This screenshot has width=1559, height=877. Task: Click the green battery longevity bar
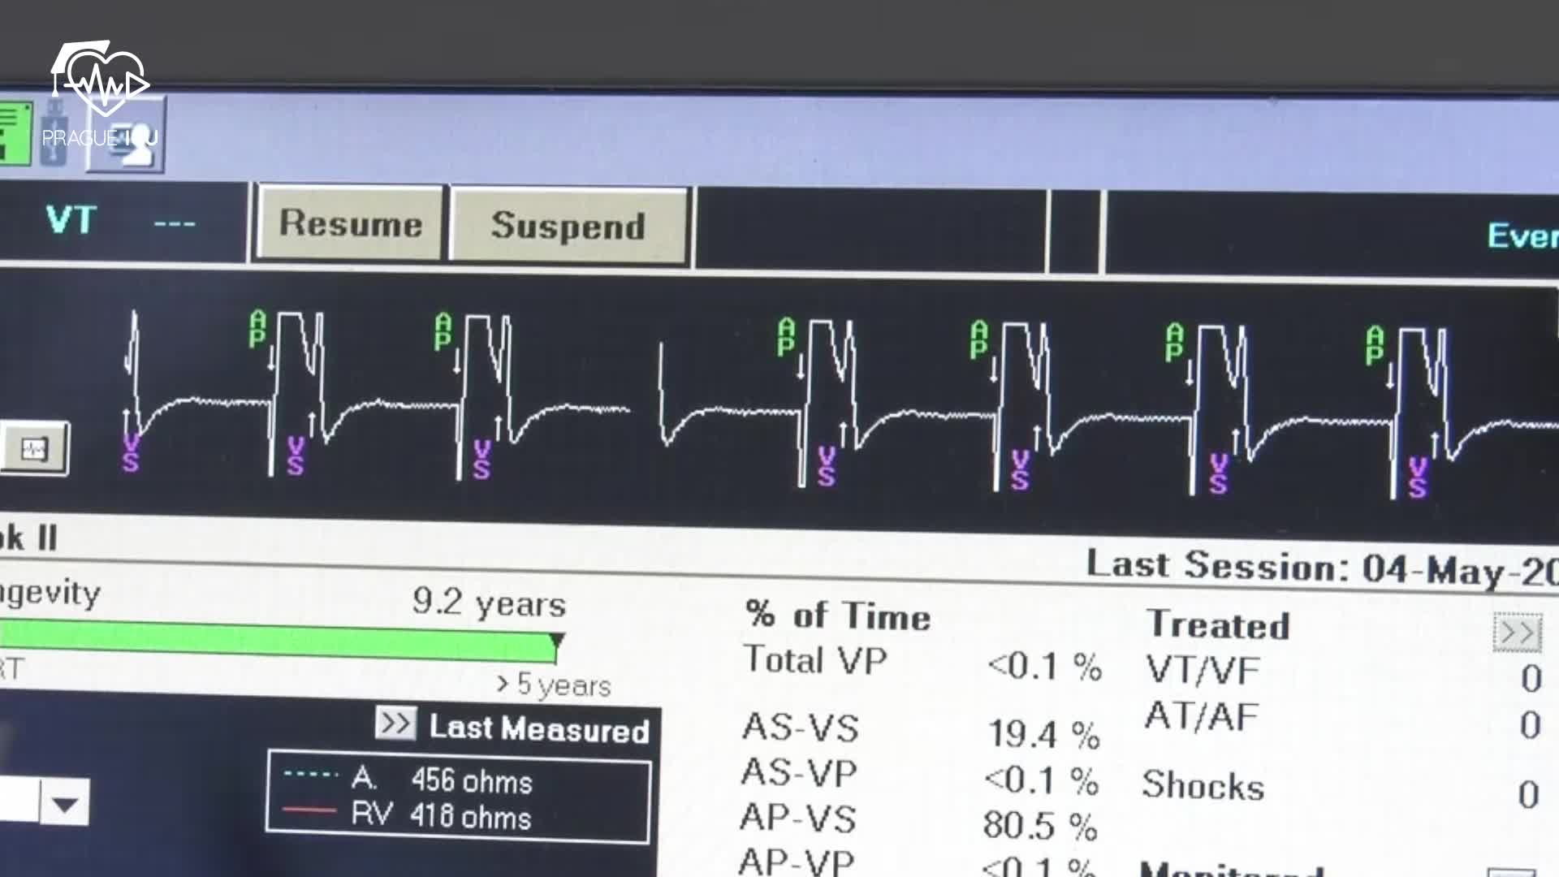[x=276, y=641]
